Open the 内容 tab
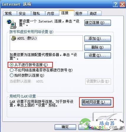Image resolution: width=126 pixels, height=132 pixels. (x=52, y=13)
